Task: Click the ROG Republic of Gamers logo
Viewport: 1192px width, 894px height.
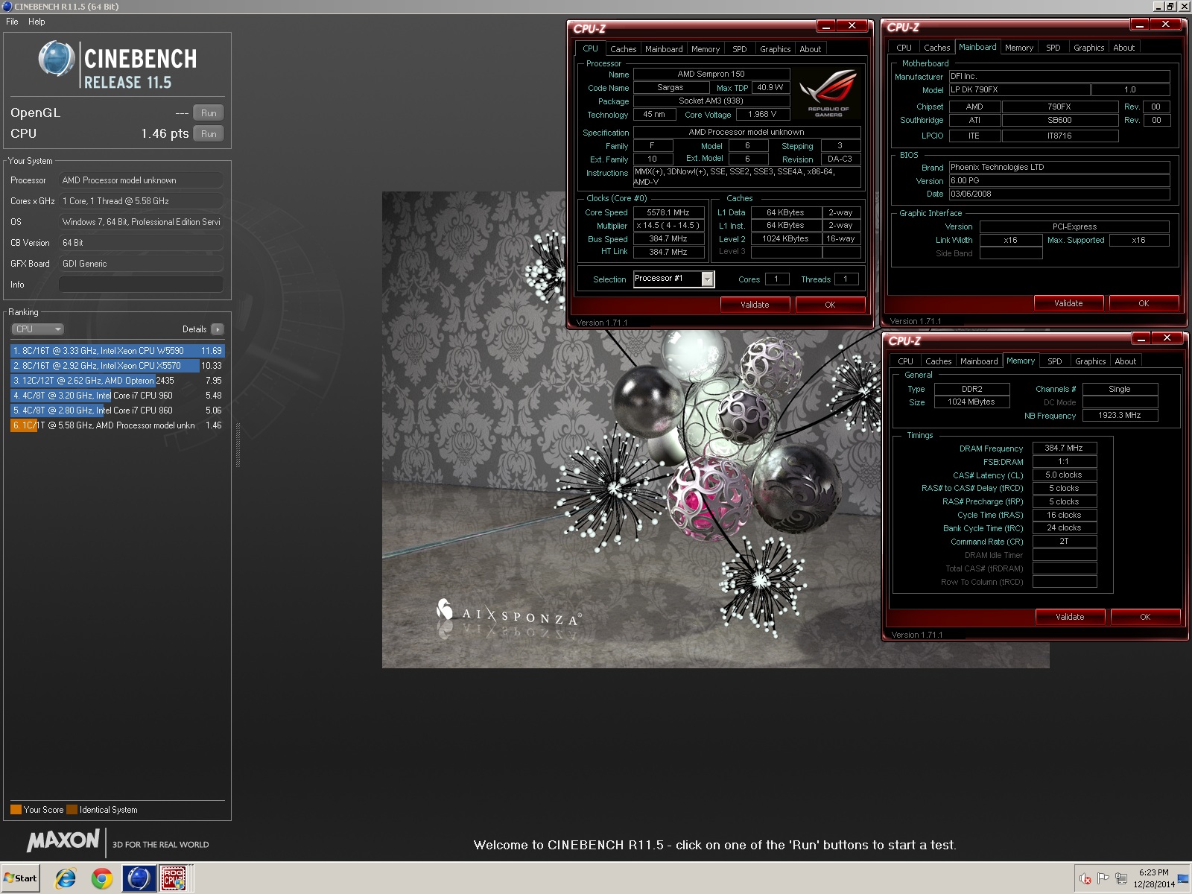Action: point(828,93)
